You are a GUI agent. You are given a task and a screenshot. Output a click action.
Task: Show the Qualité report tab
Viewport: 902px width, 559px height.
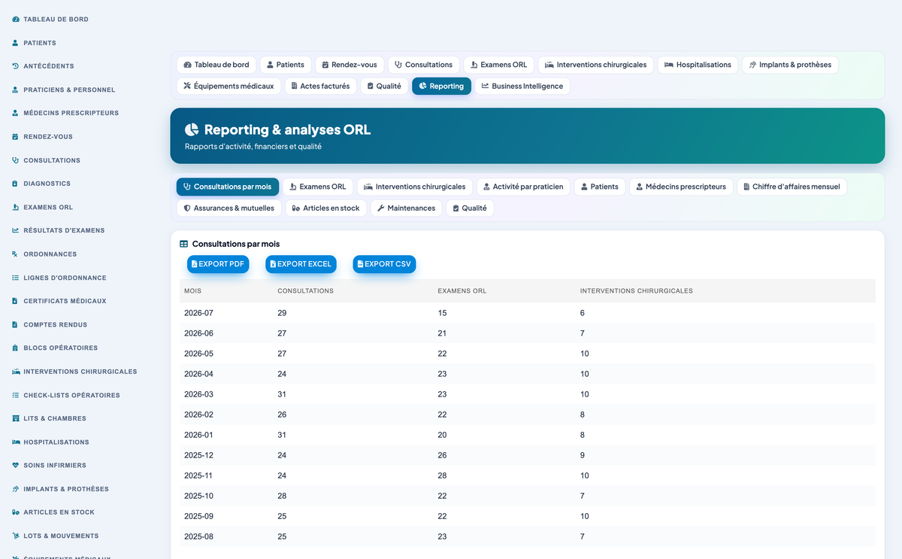point(470,208)
